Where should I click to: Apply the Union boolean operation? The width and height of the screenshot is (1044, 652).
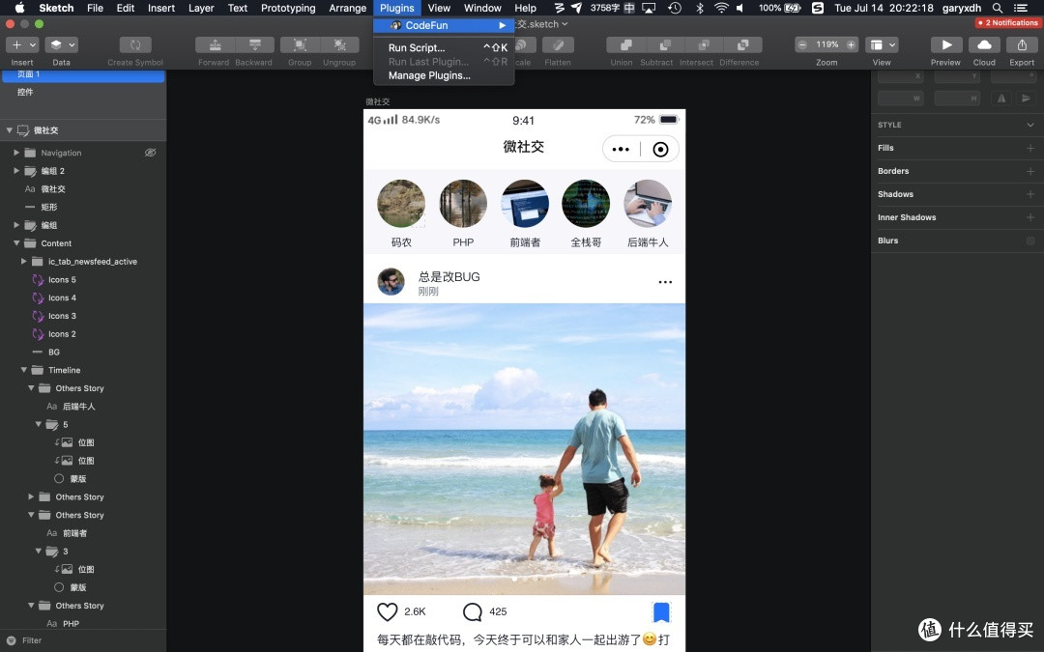tap(625, 44)
